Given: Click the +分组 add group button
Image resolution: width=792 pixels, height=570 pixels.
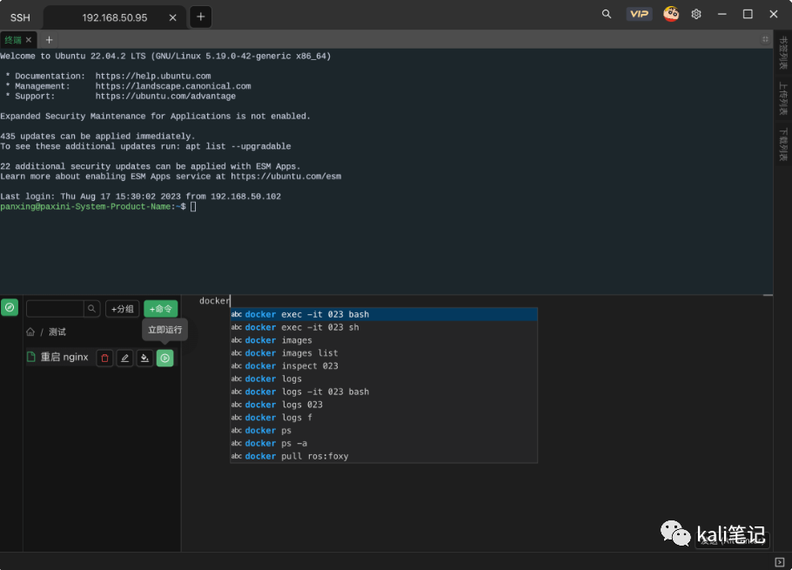Looking at the screenshot, I should (122, 308).
